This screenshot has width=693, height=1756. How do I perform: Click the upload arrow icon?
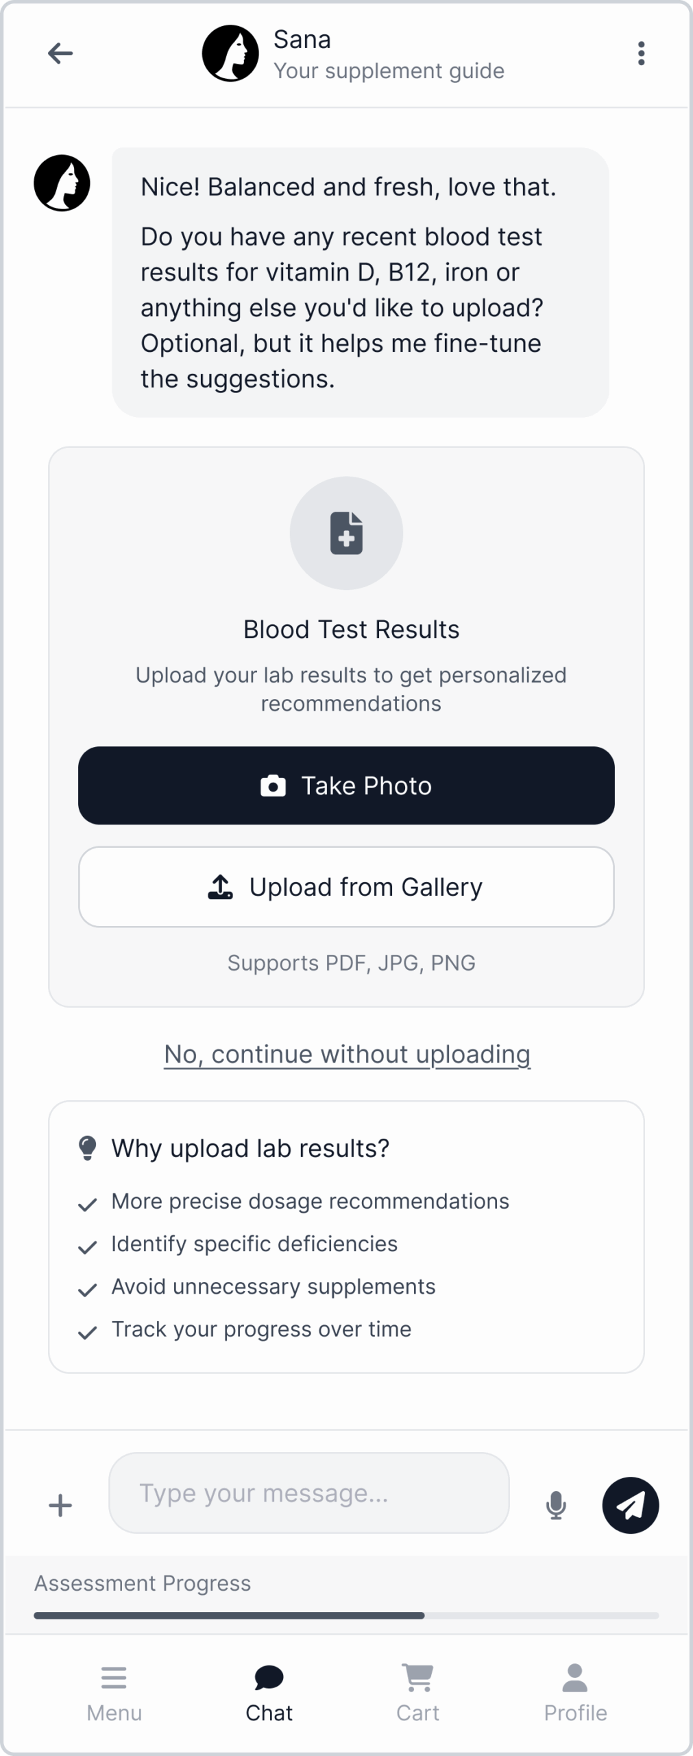[x=220, y=887]
